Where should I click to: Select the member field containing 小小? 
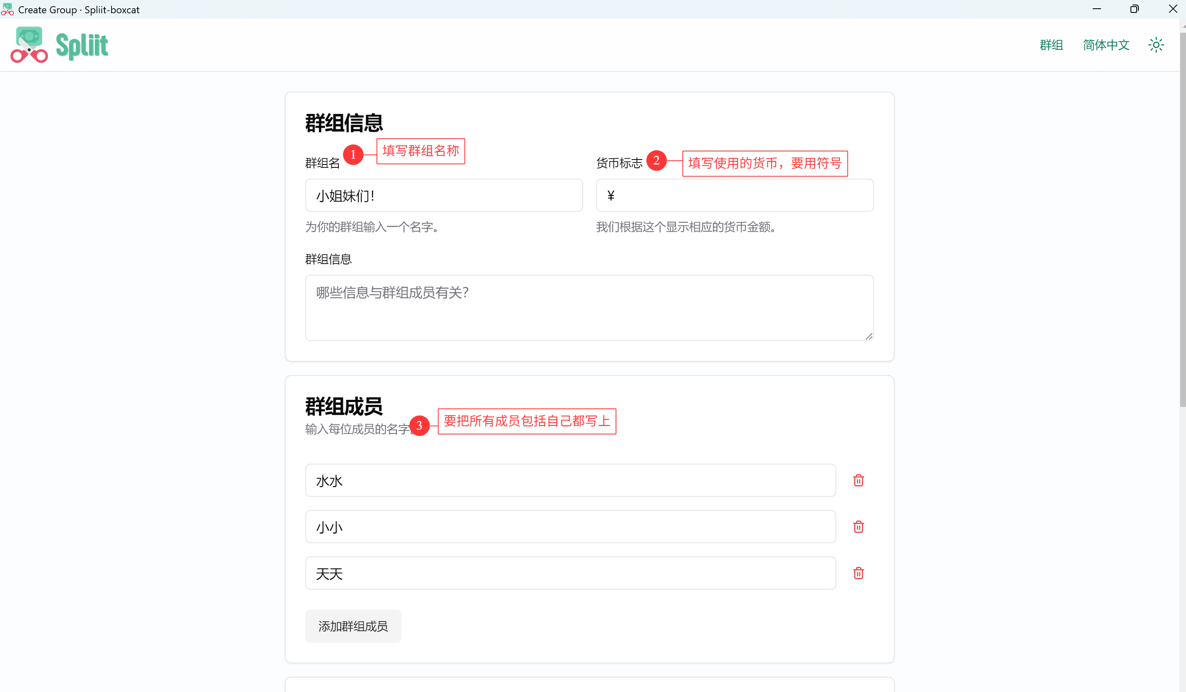[570, 526]
